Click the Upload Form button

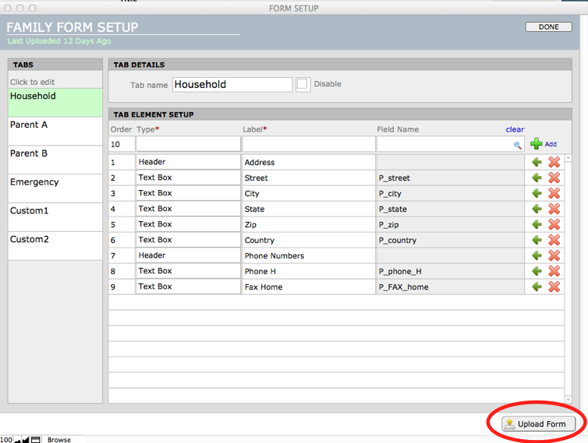click(x=539, y=424)
